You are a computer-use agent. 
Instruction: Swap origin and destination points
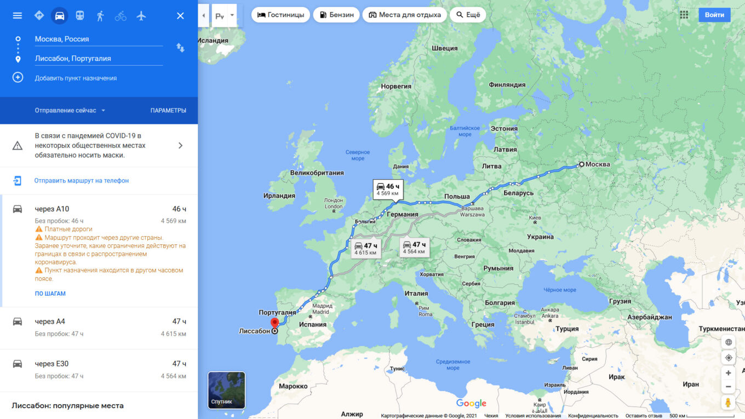tap(180, 48)
